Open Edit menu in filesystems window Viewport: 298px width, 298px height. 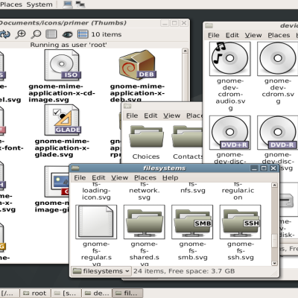[98, 178]
